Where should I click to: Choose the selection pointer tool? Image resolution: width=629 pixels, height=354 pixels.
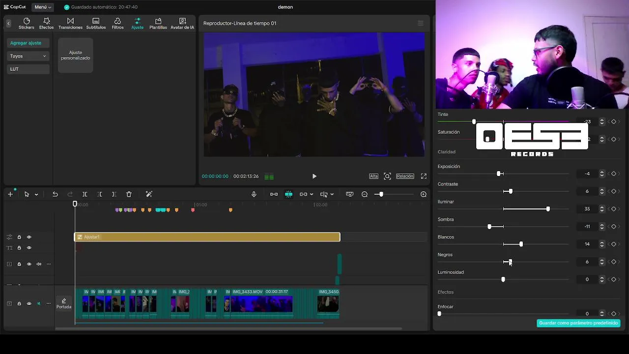tap(27, 194)
